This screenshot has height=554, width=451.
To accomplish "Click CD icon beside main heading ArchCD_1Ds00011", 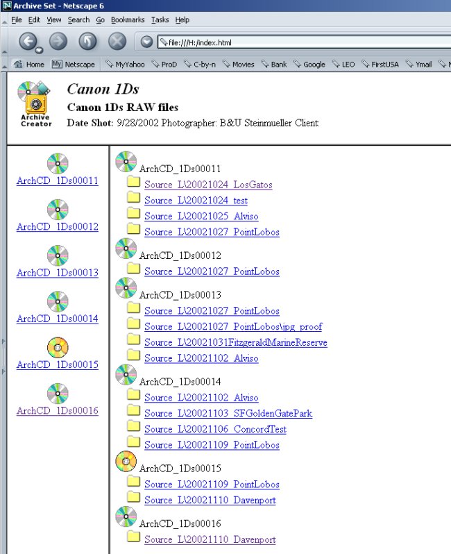I will pyautogui.click(x=126, y=162).
